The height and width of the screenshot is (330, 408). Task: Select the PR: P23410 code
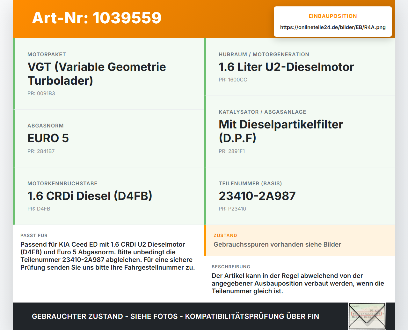click(x=232, y=209)
